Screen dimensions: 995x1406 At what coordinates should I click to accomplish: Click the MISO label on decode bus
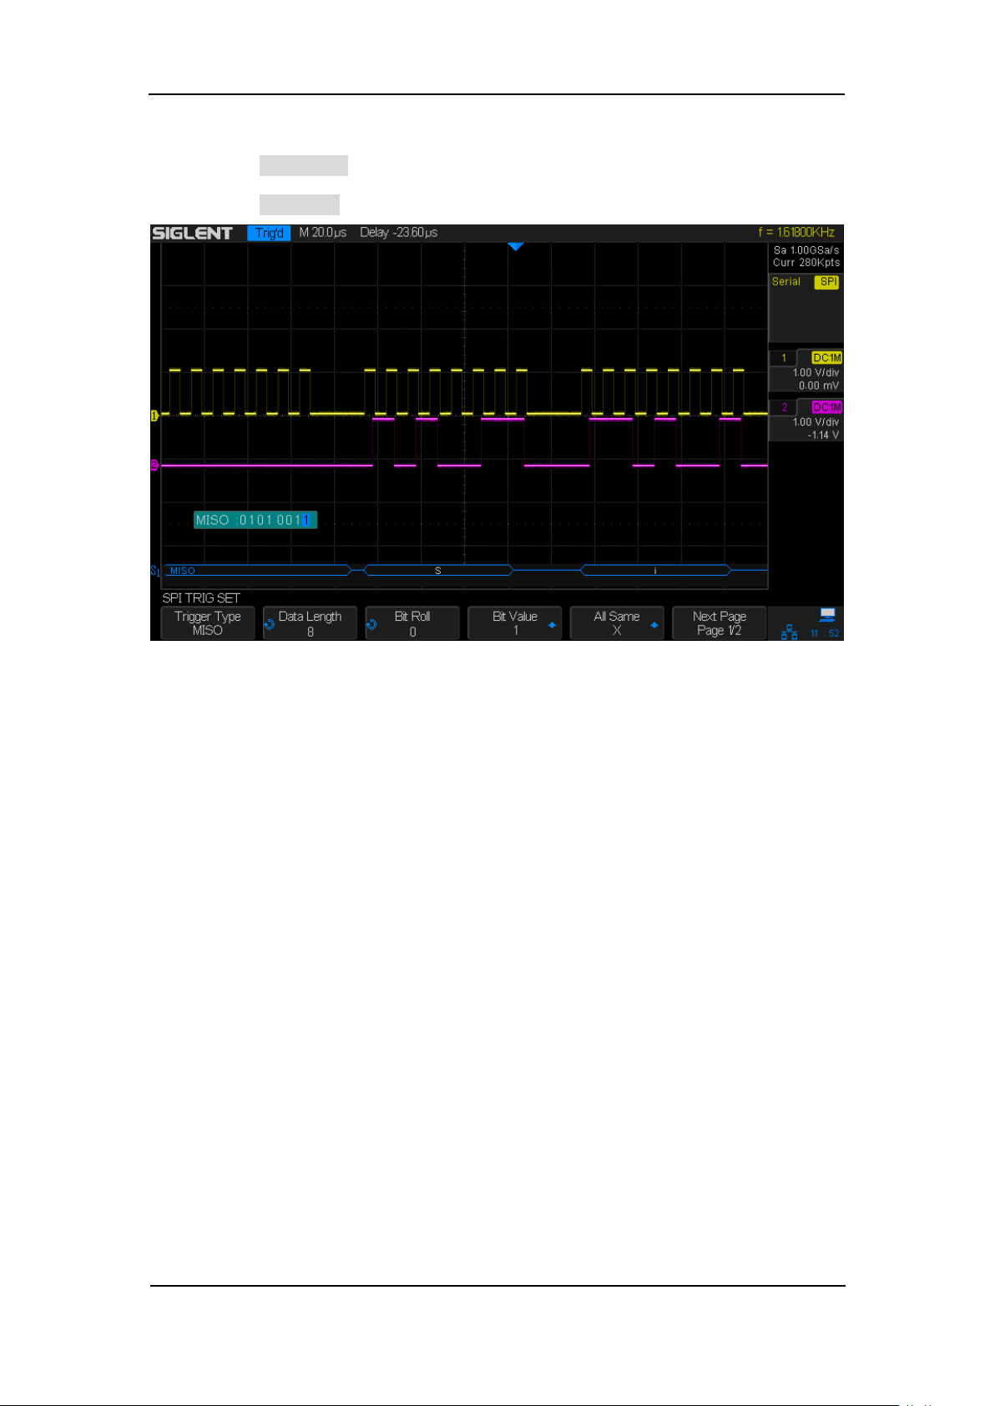(183, 571)
